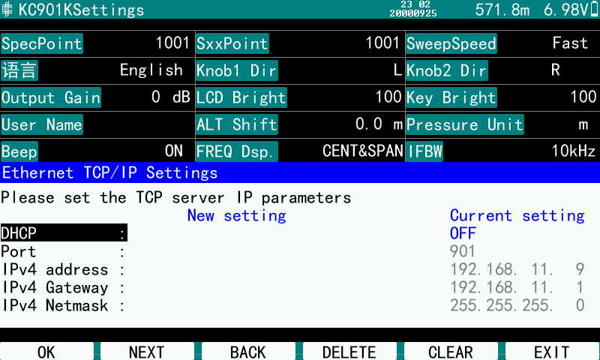The image size is (600, 360).
Task: Toggle the Beep setting
Action: coord(19,152)
